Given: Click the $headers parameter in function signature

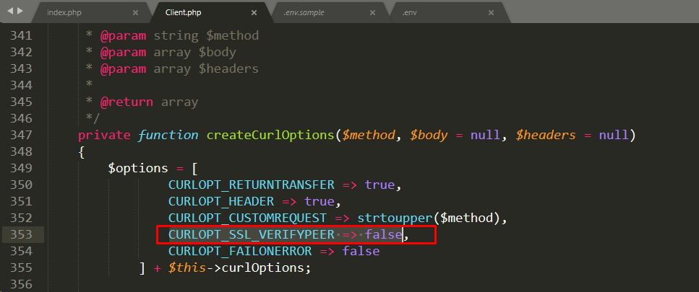Looking at the screenshot, I should pos(546,135).
